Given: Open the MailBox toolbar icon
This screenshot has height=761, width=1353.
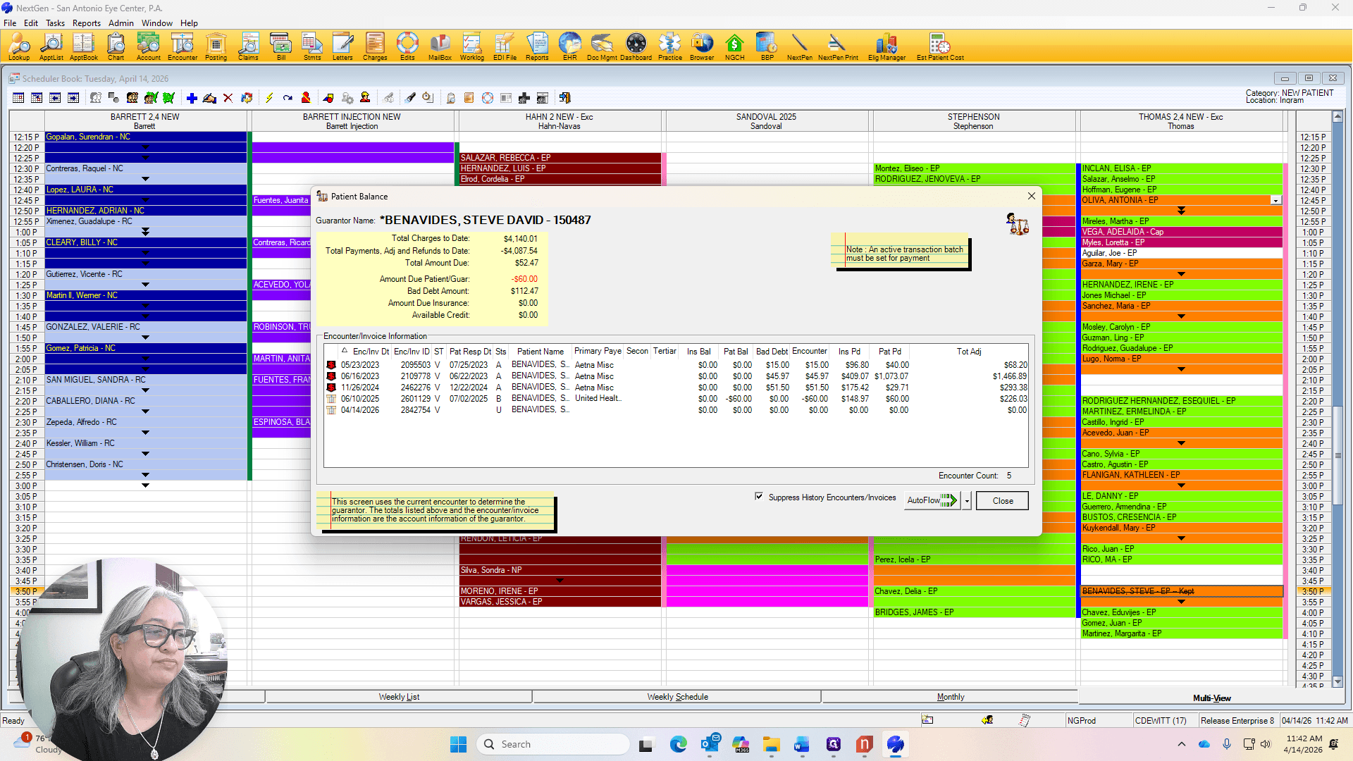Looking at the screenshot, I should point(440,47).
